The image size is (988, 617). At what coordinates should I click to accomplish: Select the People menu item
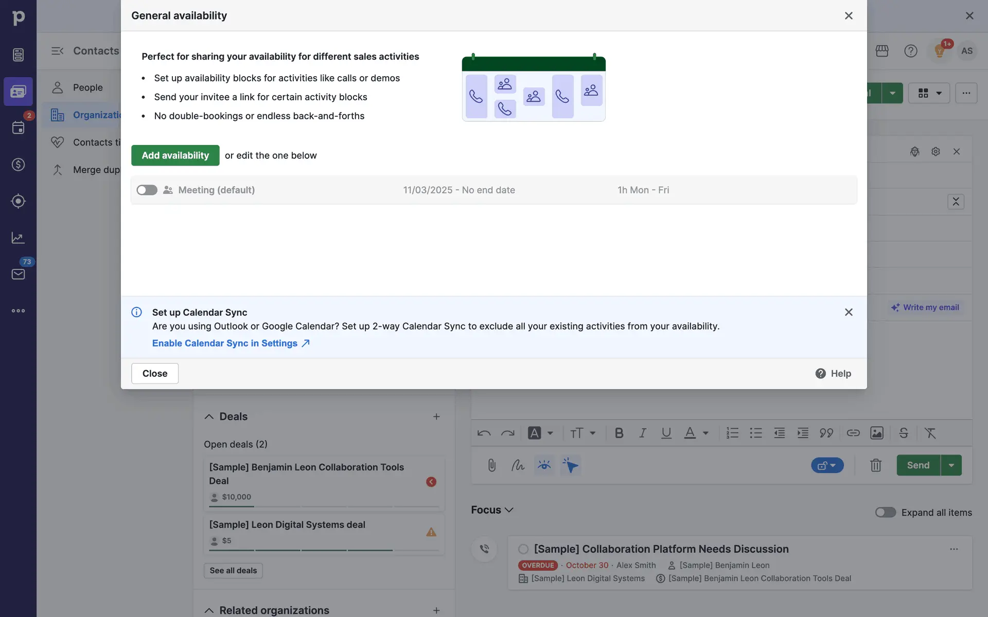(x=87, y=87)
